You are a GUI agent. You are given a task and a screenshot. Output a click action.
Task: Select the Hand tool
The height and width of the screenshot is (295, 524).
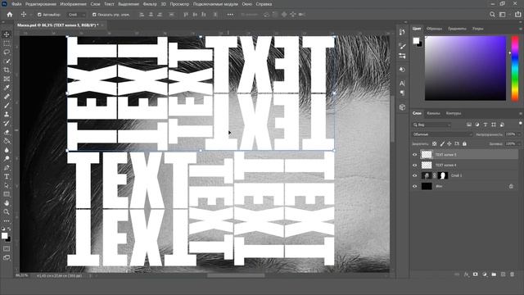pos(7,203)
